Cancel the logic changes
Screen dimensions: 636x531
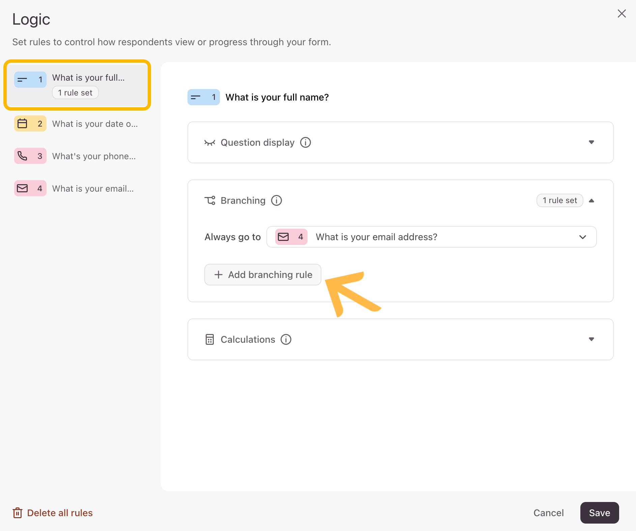(x=549, y=513)
